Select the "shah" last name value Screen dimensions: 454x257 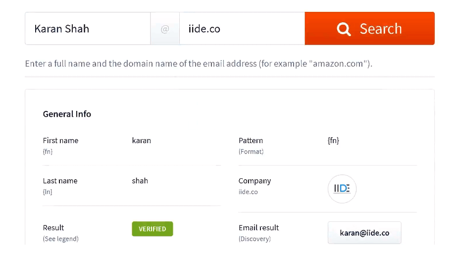pyautogui.click(x=140, y=181)
